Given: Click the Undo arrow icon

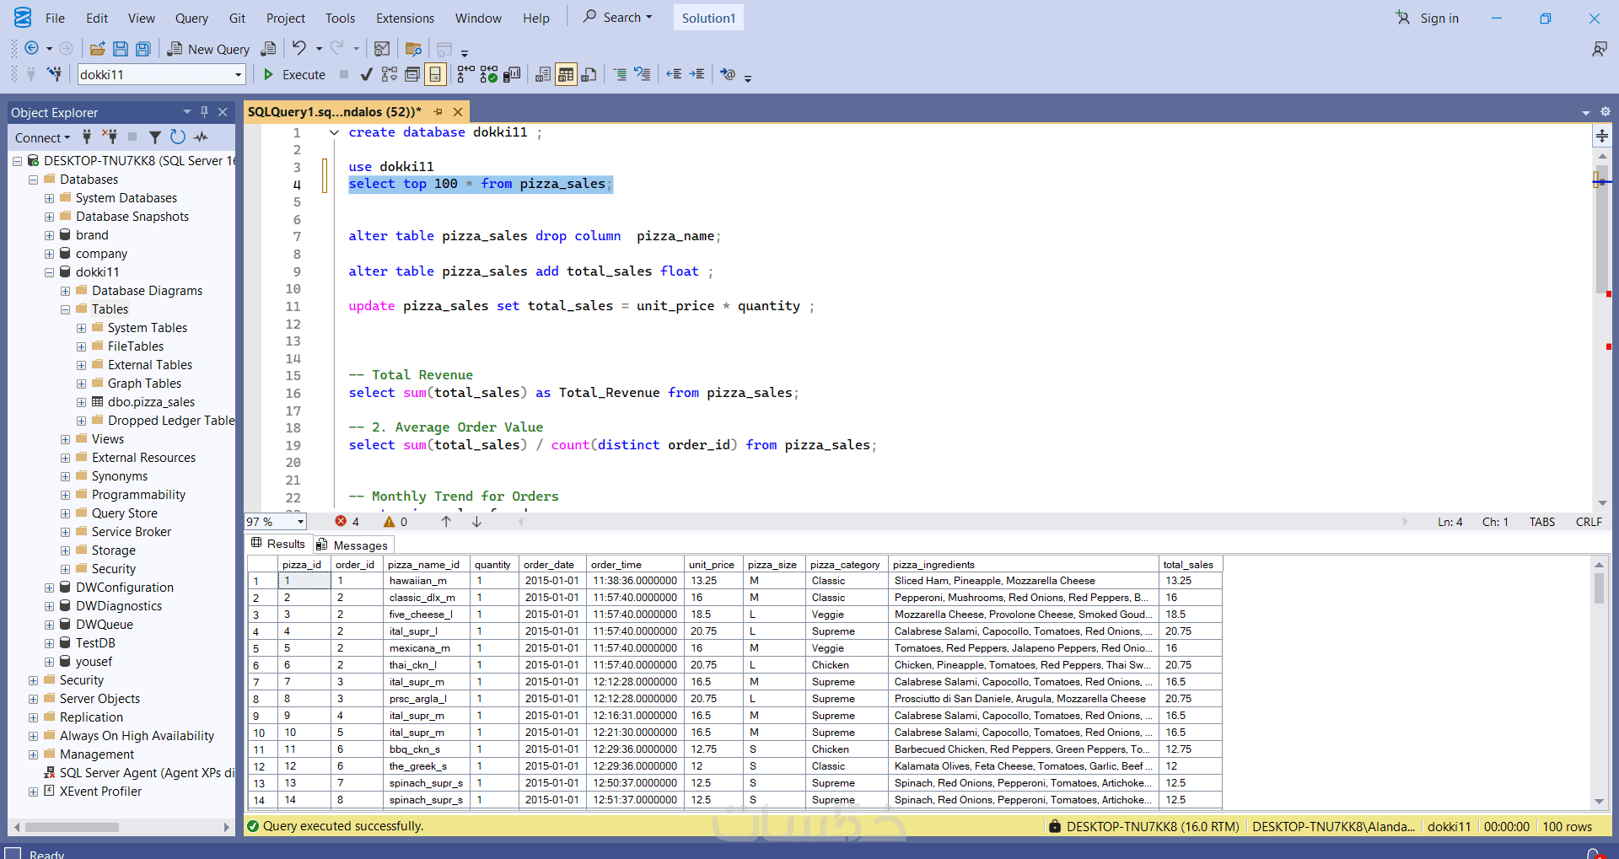Looking at the screenshot, I should coord(299,49).
